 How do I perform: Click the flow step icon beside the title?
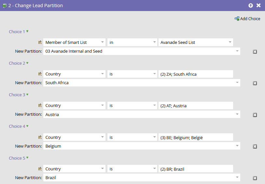(5, 6)
